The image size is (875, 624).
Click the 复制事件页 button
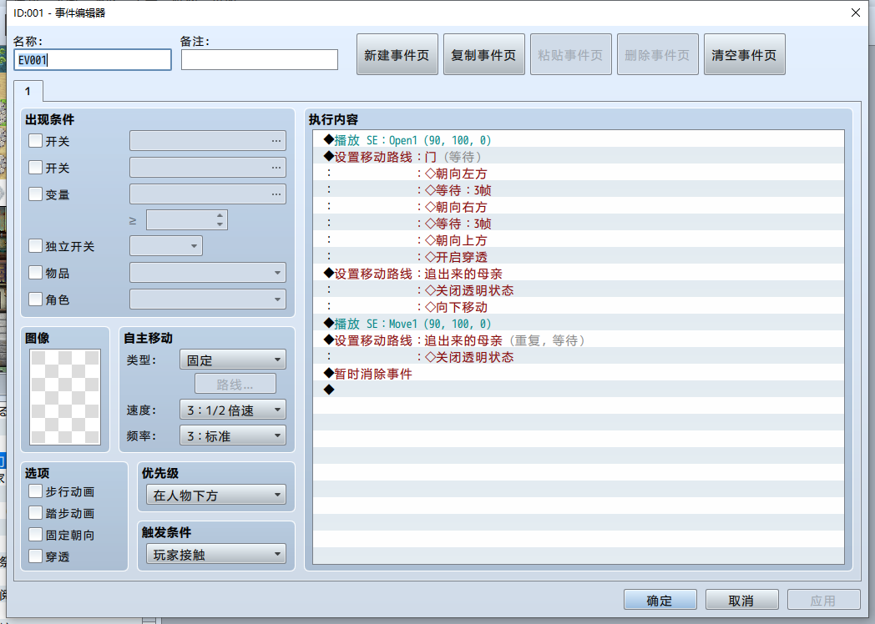(483, 55)
